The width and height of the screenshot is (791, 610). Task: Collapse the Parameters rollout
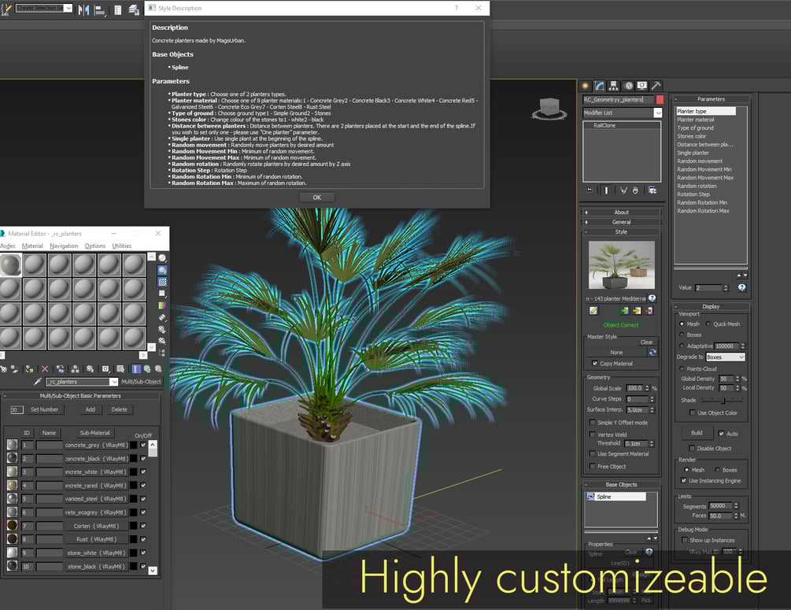[712, 99]
